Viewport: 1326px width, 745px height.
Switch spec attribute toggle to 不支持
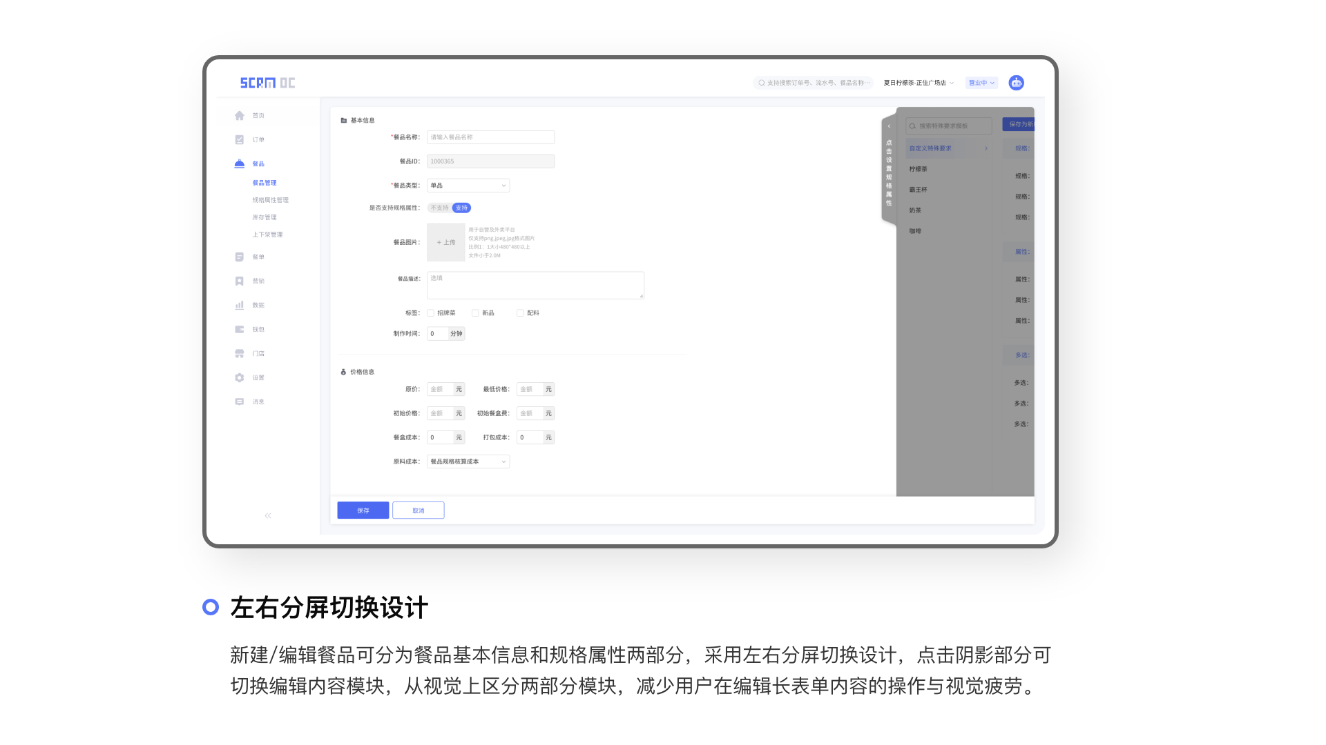point(439,208)
